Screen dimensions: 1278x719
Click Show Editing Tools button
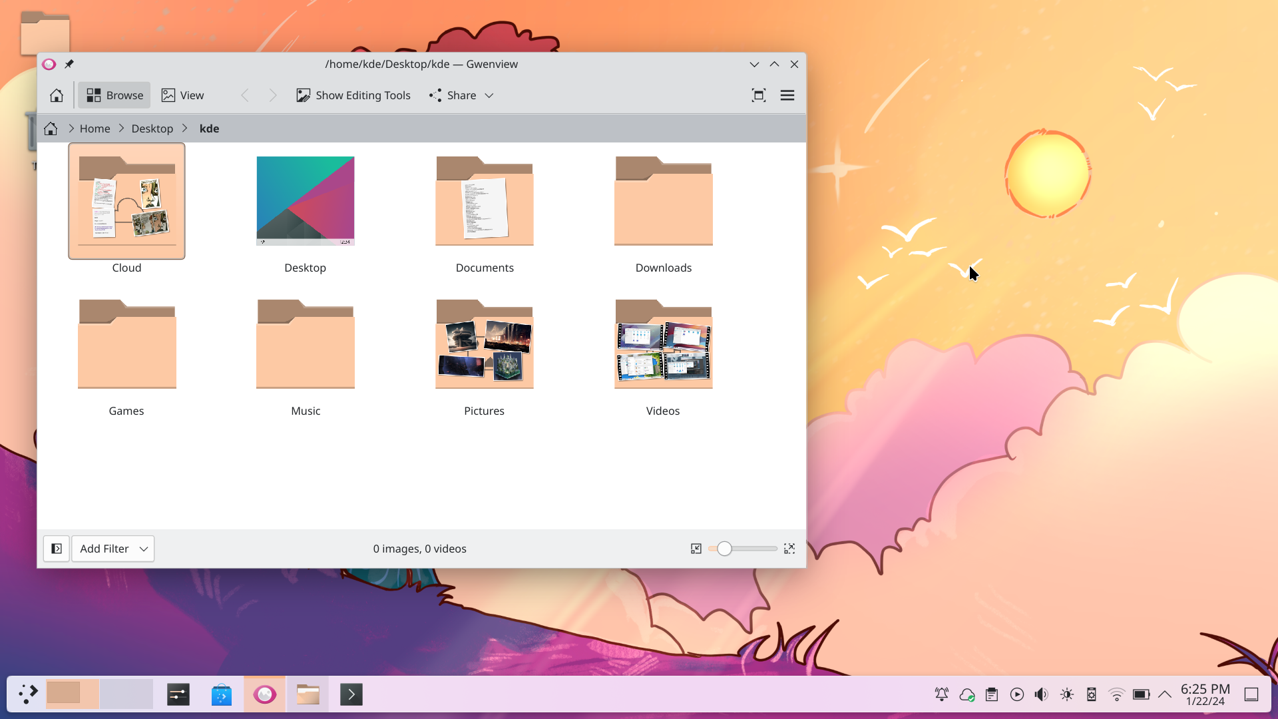353,95
